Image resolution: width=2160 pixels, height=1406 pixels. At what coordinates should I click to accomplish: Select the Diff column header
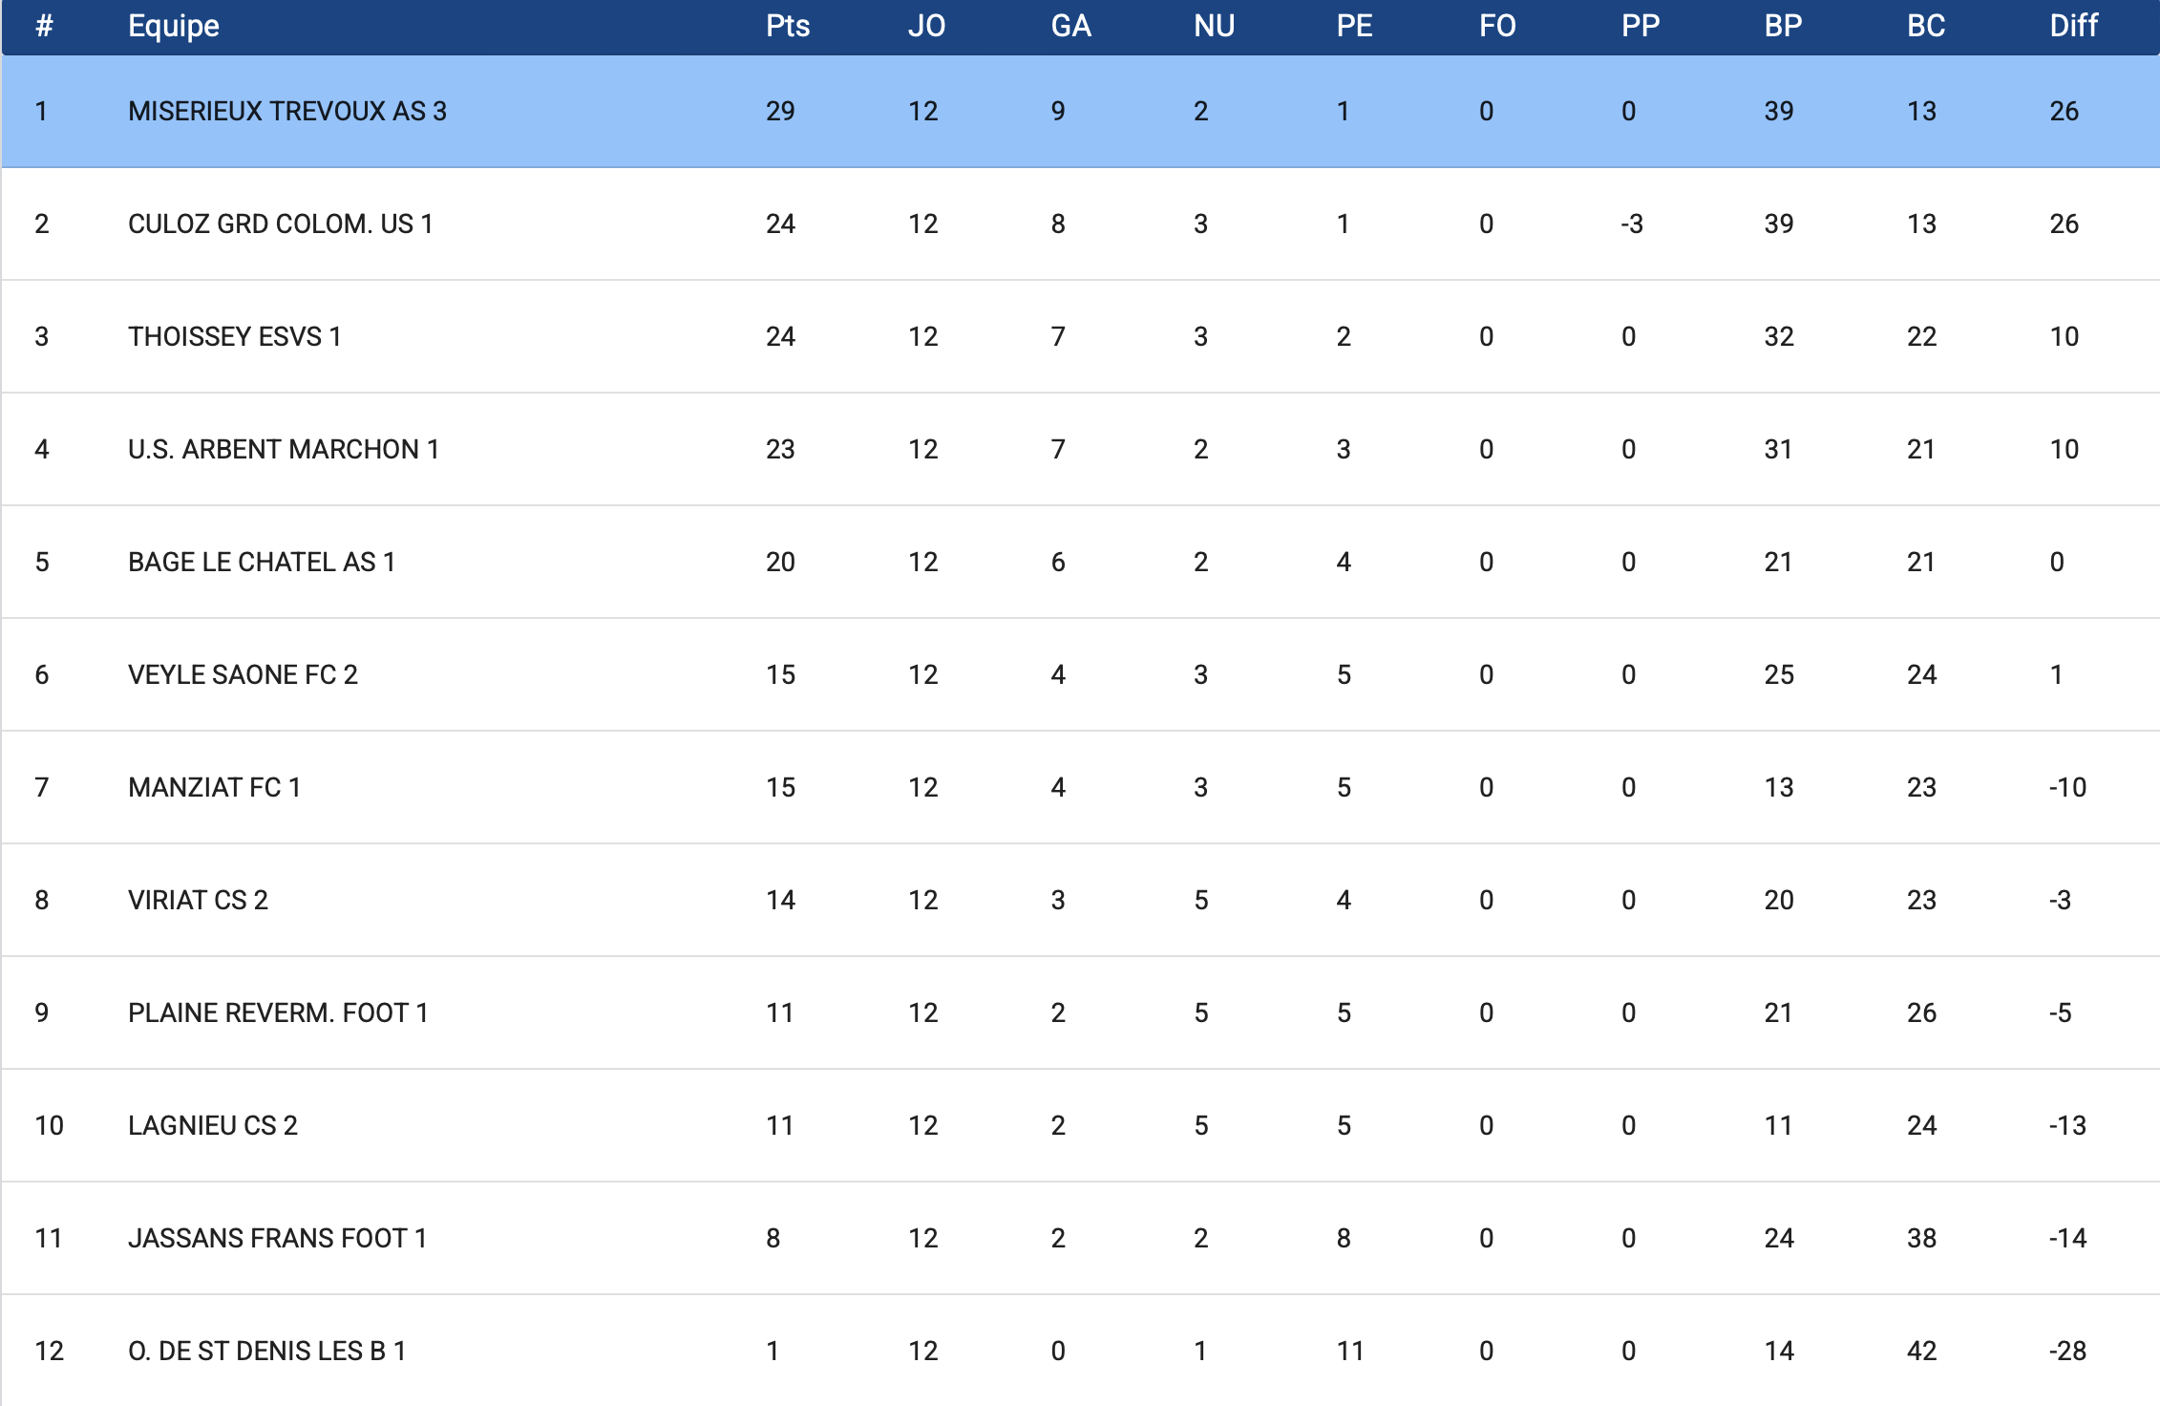pyautogui.click(x=2073, y=26)
